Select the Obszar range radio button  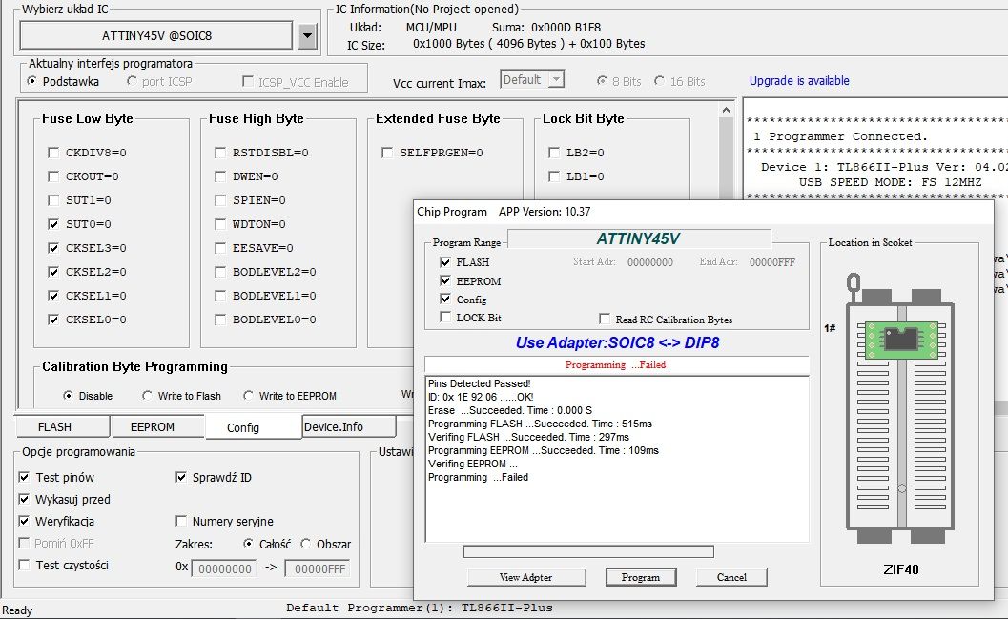click(305, 544)
